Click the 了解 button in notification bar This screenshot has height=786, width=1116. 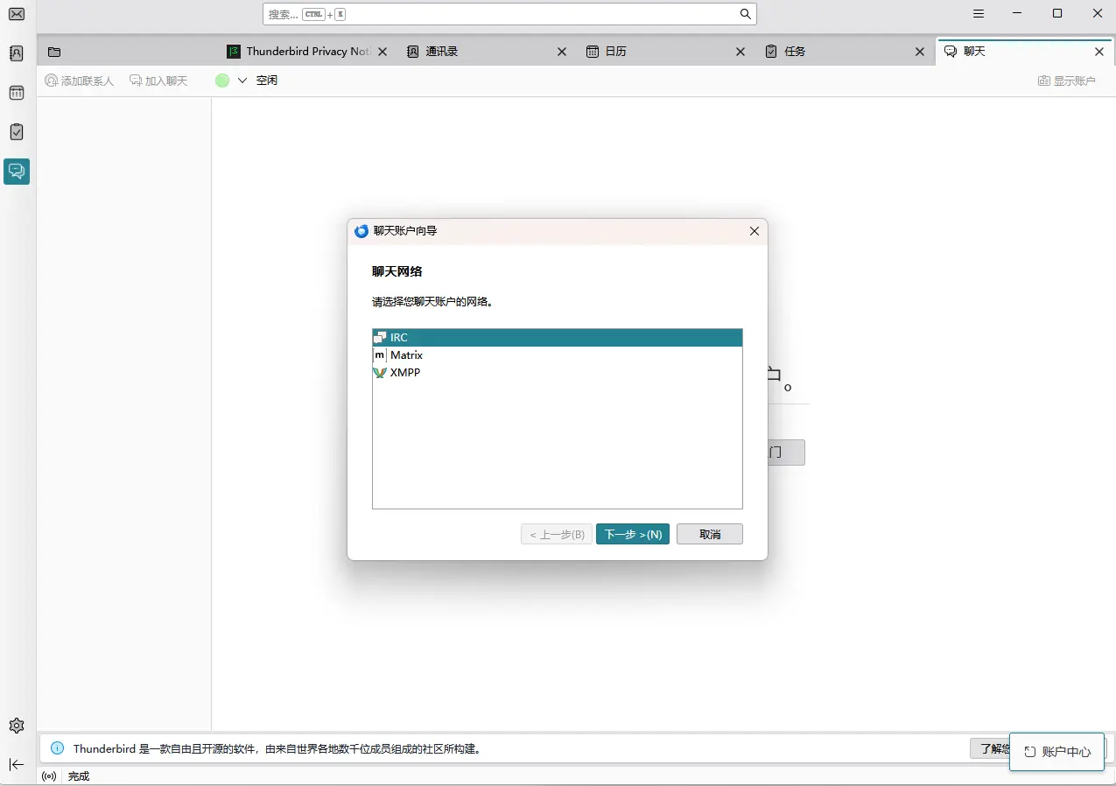990,748
